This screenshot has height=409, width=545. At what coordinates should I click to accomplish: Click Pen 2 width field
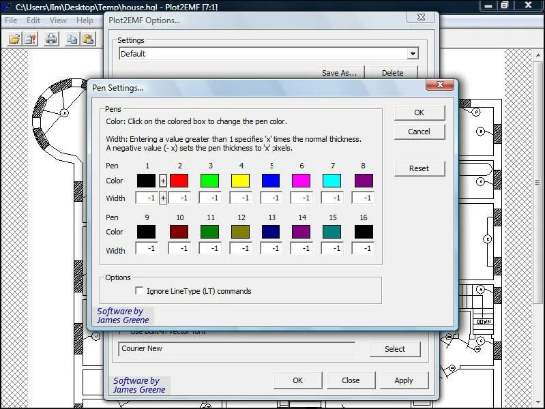point(179,198)
